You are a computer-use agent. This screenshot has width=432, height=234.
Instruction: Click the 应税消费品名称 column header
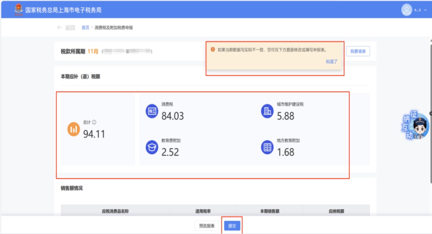[x=115, y=211]
